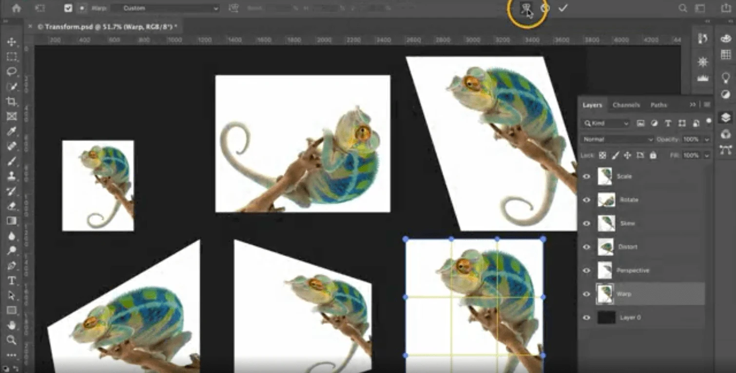Open the Histogram panel icon
Image resolution: width=736 pixels, height=373 pixels.
click(x=702, y=77)
